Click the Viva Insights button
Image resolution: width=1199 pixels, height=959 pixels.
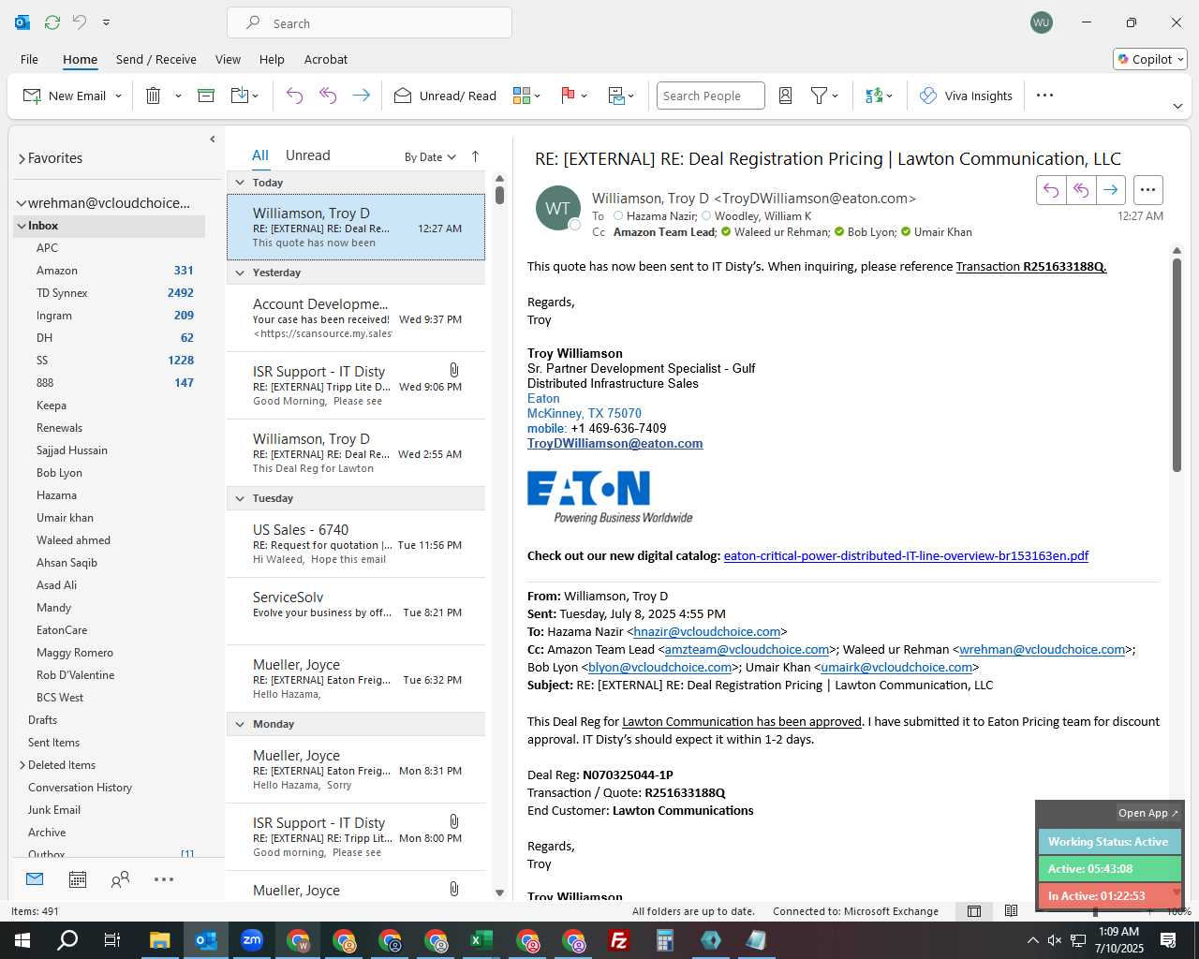click(x=966, y=96)
